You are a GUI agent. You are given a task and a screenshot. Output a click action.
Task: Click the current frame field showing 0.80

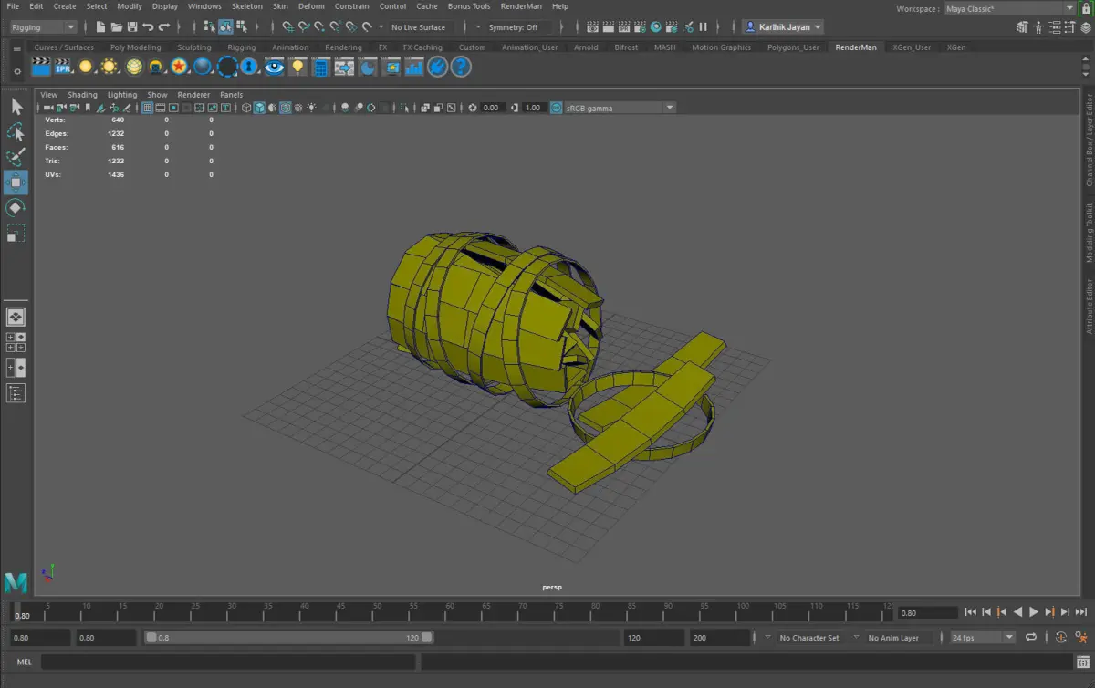926,612
